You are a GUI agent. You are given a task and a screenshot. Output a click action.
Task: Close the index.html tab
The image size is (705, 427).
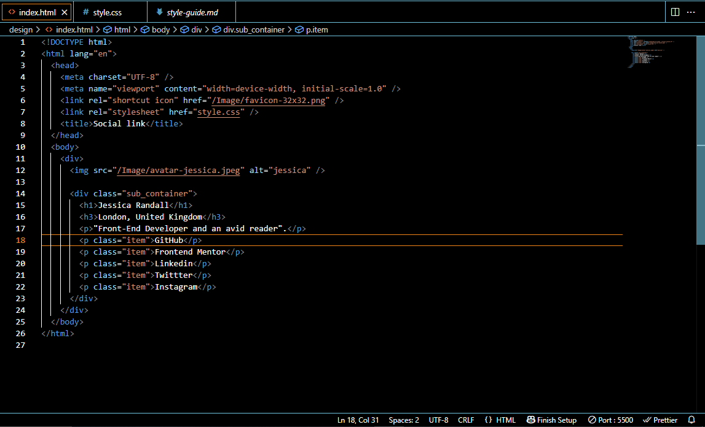coord(65,12)
